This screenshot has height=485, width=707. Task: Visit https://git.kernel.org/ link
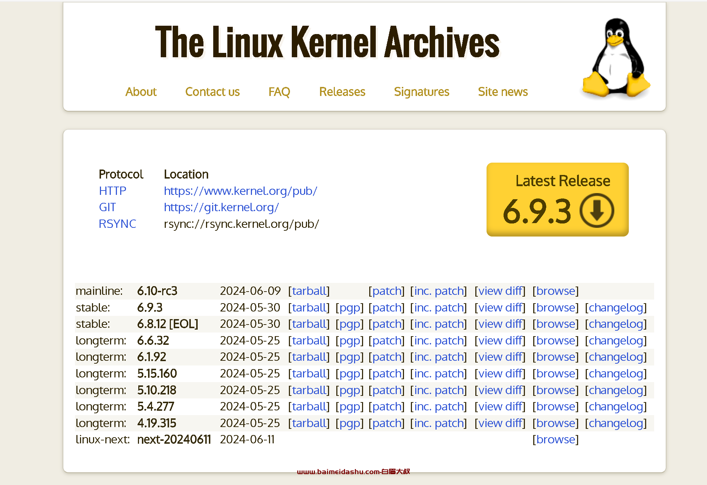point(221,207)
